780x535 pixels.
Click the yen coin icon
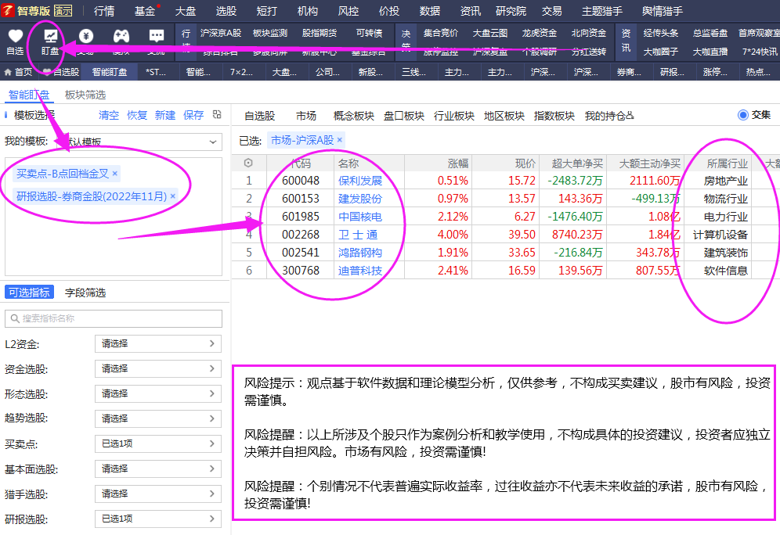86,36
